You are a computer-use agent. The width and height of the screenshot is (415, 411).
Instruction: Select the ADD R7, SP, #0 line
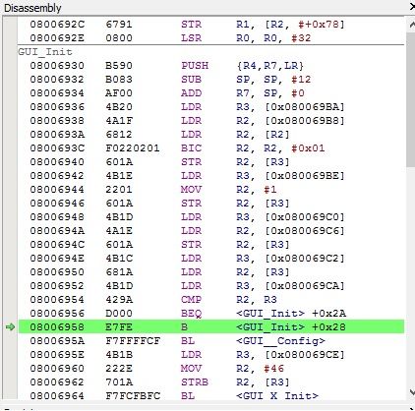[x=210, y=93]
